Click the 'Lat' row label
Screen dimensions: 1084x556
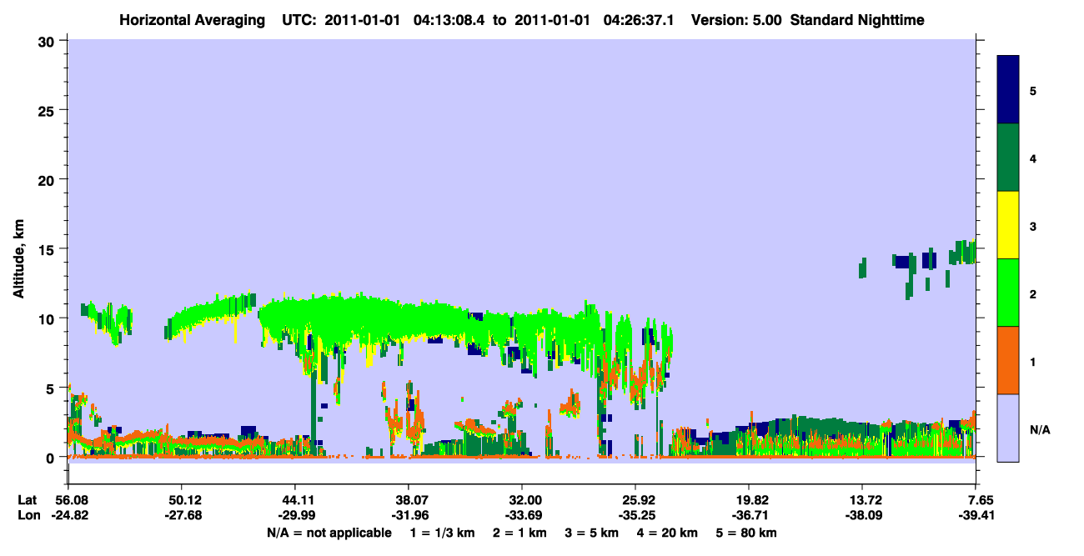27,500
